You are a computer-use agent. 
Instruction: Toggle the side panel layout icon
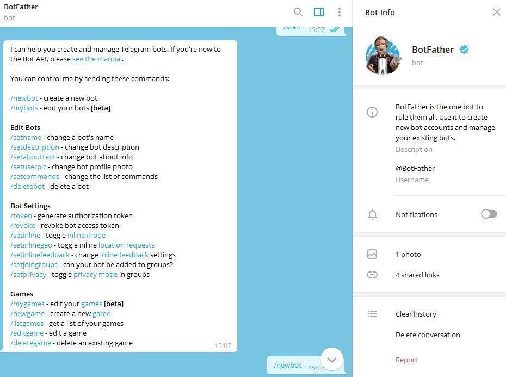point(318,13)
